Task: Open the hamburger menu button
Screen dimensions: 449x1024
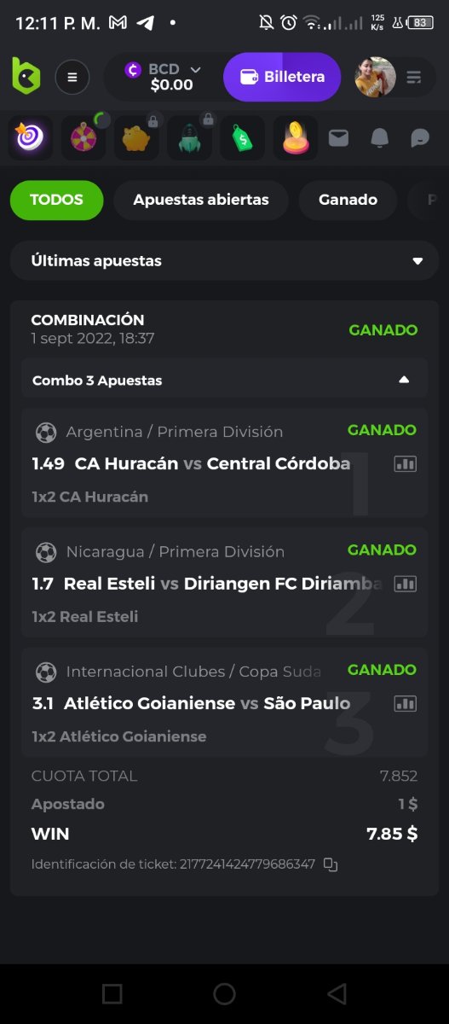Action: (x=72, y=78)
